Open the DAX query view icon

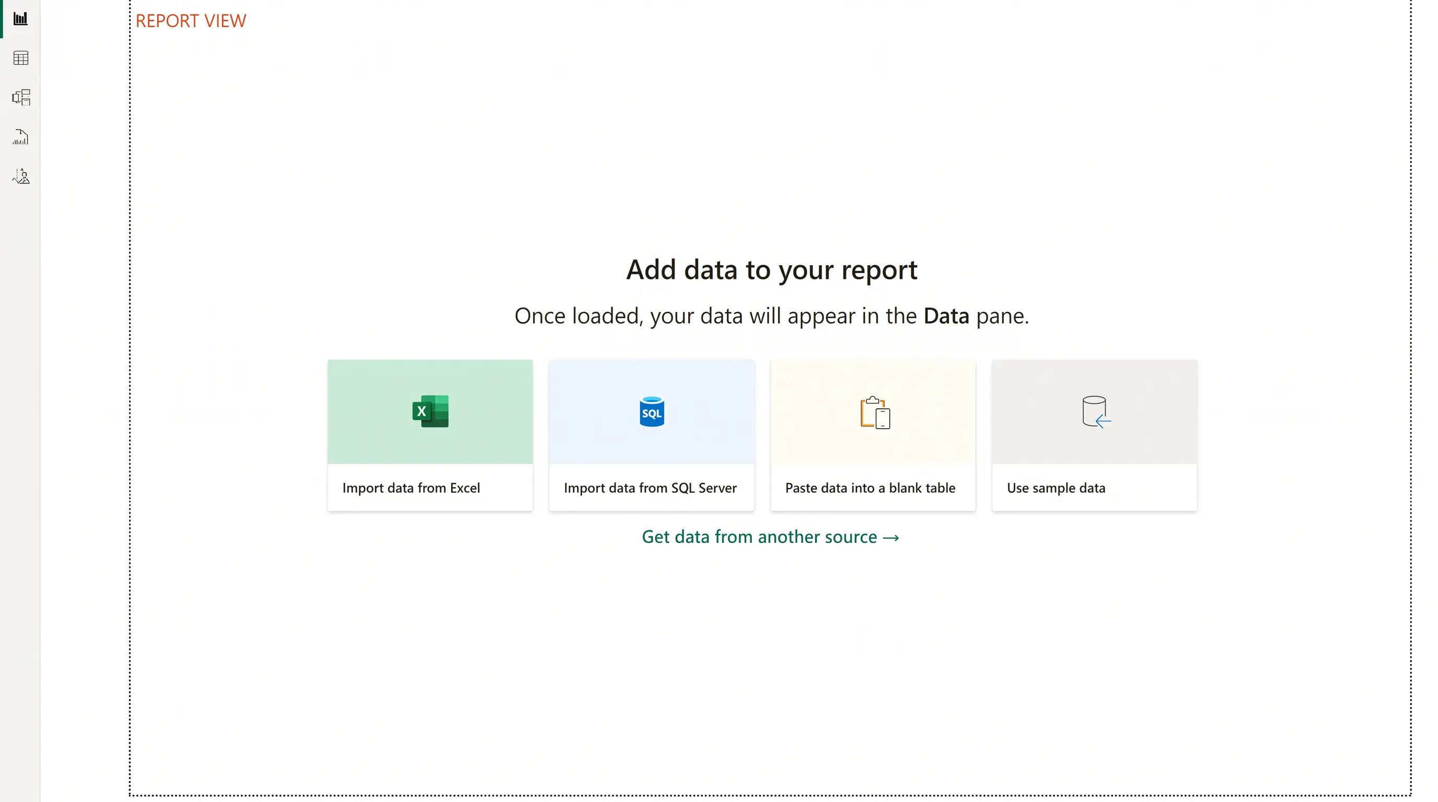21,137
